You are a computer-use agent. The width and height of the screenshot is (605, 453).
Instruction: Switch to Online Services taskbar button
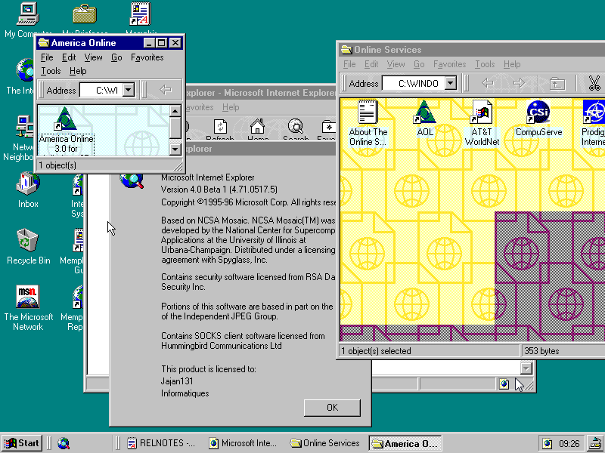click(325, 443)
